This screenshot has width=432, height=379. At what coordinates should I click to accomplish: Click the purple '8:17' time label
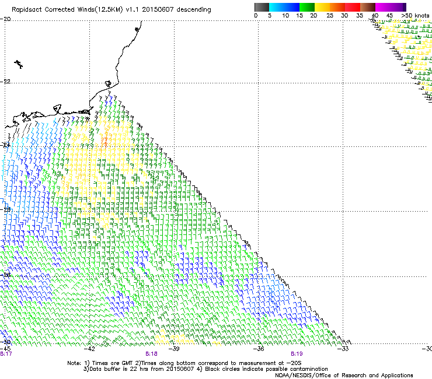6,354
